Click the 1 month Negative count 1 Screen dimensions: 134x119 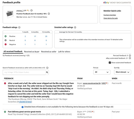25,44
